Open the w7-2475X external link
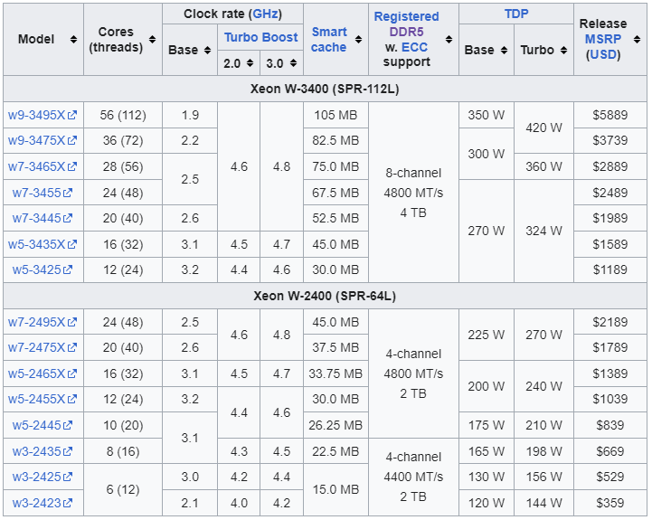Viewport: 652px width, 520px height. pos(42,348)
